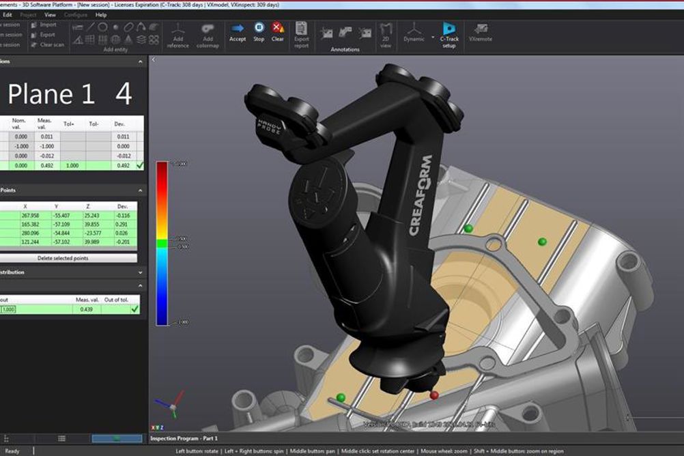Collapse the out-of-tolerance panel chevron
This screenshot has height=456, width=684.
point(140,286)
